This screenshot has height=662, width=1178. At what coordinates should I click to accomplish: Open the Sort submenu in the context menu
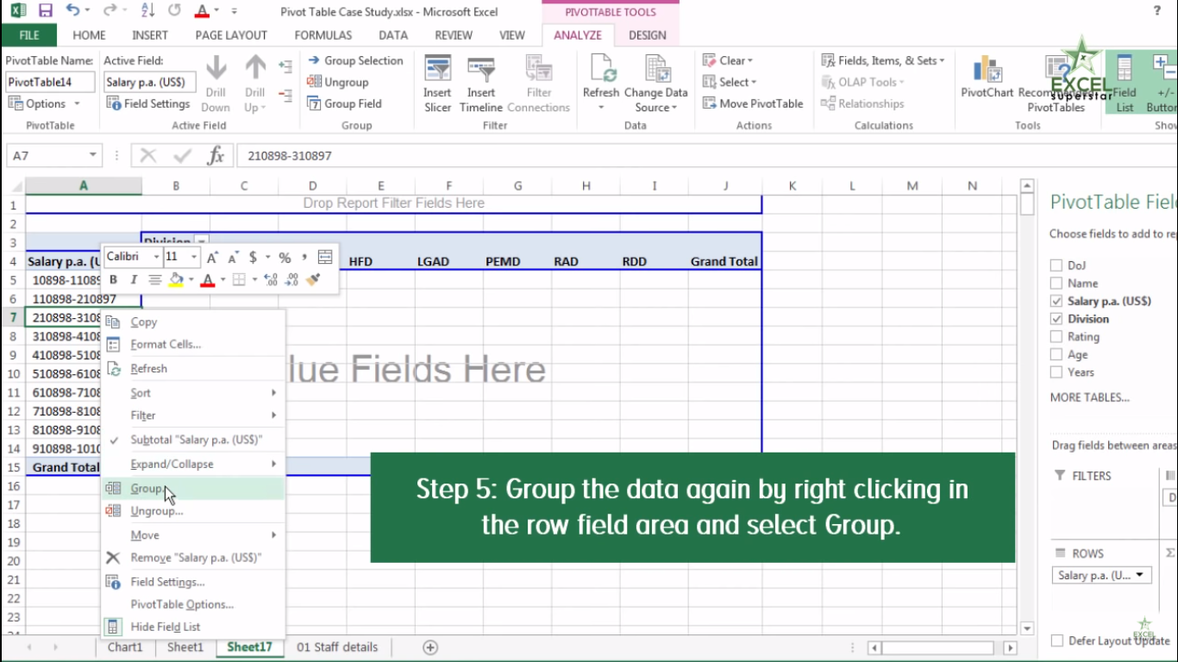pos(193,392)
